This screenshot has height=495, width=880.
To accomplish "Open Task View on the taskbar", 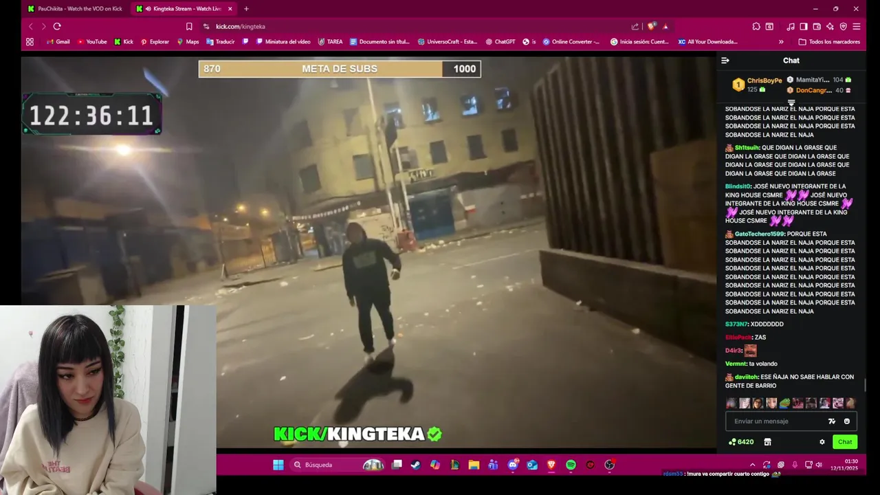I will (397, 465).
